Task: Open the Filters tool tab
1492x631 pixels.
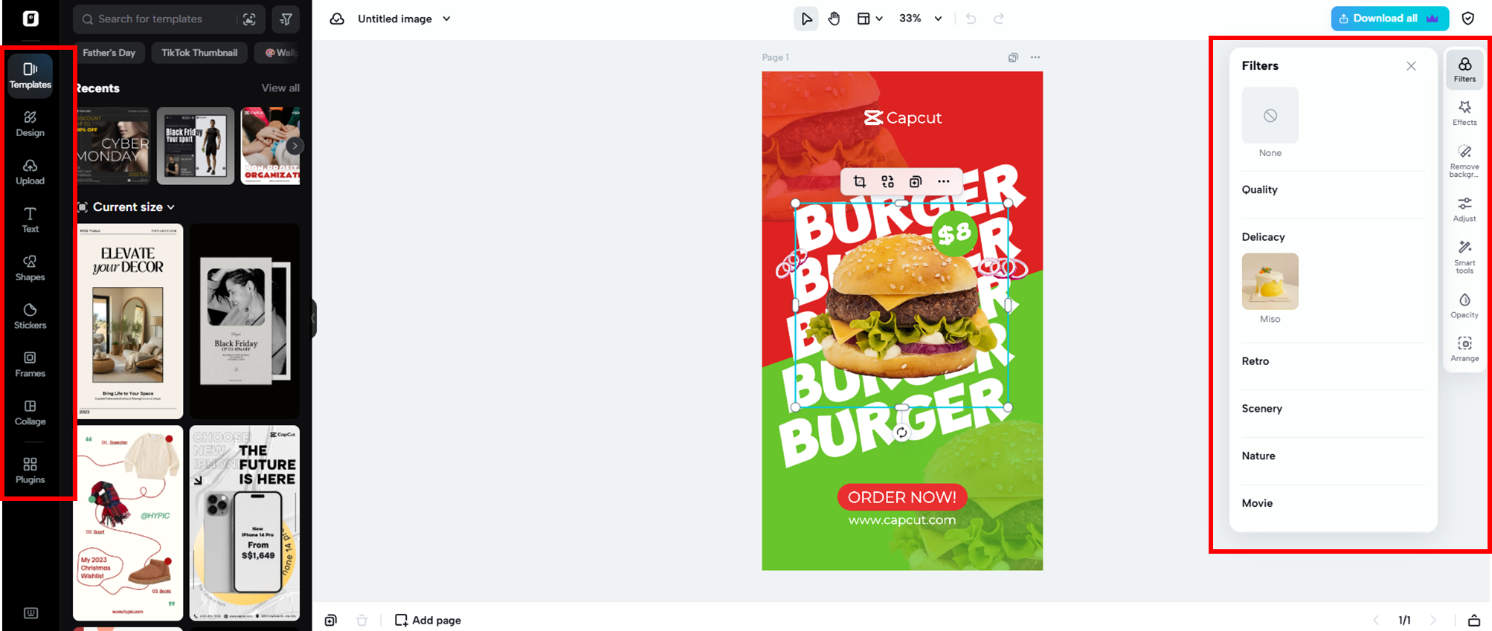Action: [x=1464, y=69]
